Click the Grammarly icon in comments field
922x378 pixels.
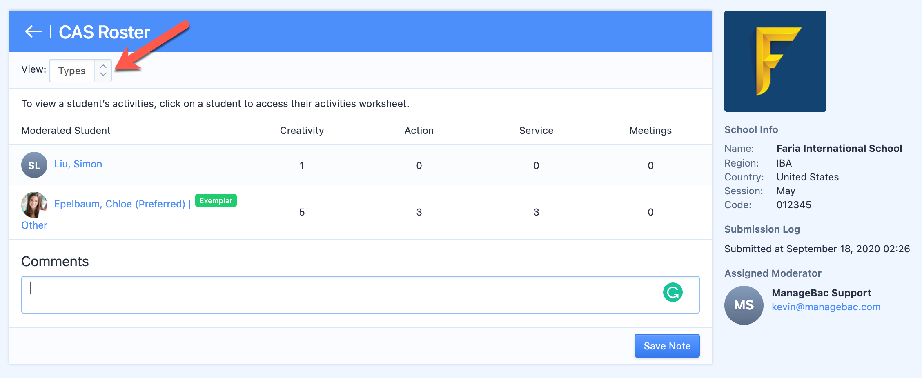(x=673, y=292)
